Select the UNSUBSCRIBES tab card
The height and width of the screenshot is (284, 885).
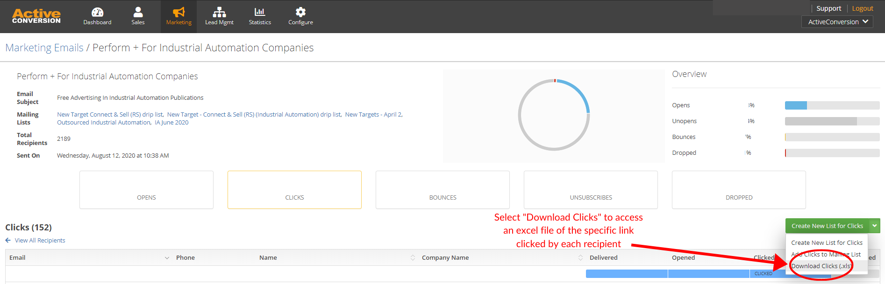(591, 190)
